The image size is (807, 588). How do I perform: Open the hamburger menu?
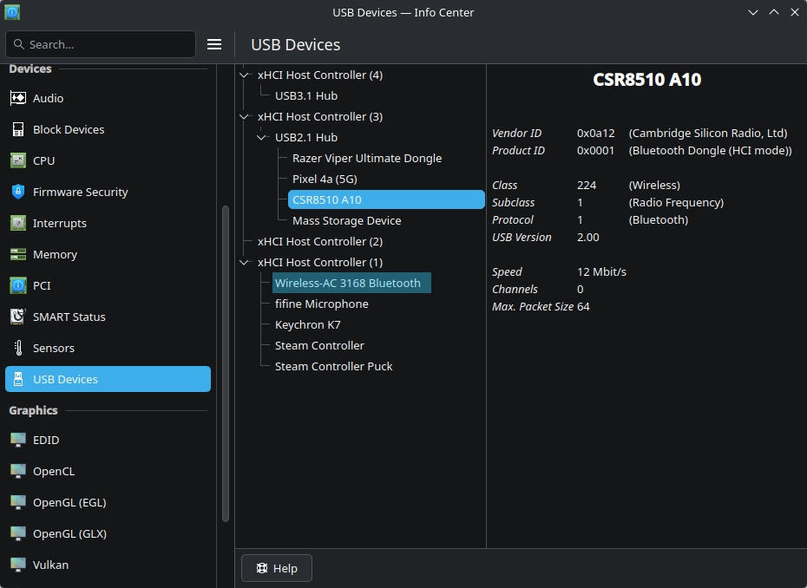point(214,44)
